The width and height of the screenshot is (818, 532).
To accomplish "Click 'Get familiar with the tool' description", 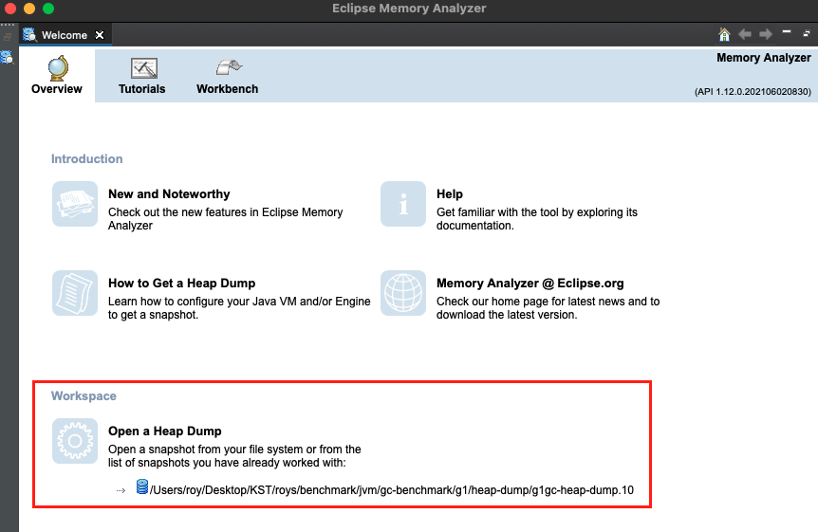I will [x=537, y=219].
